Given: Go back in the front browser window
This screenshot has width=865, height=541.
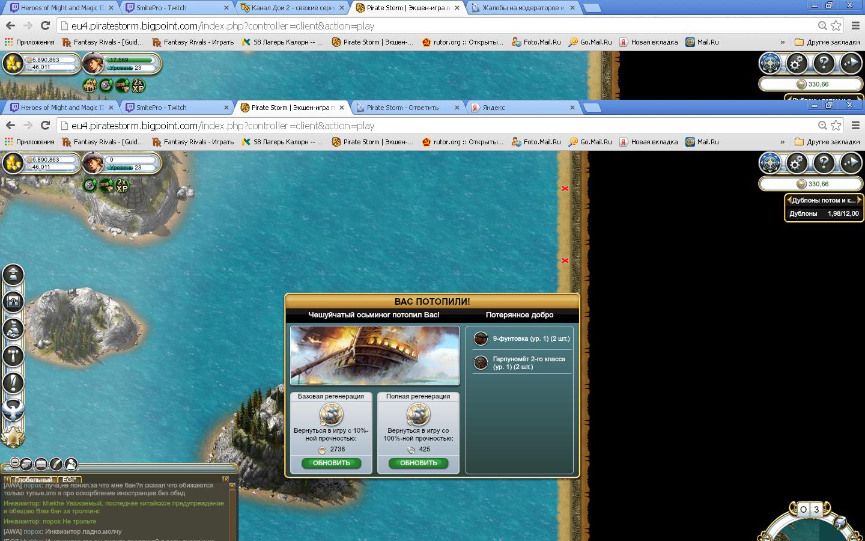Looking at the screenshot, I should coord(10,125).
